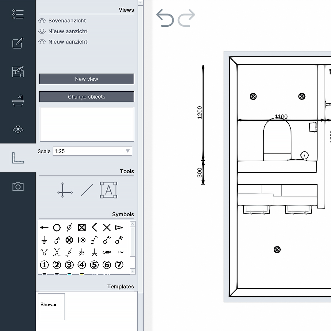Pick the line drawing tool
The width and height of the screenshot is (331, 331).
(87, 190)
